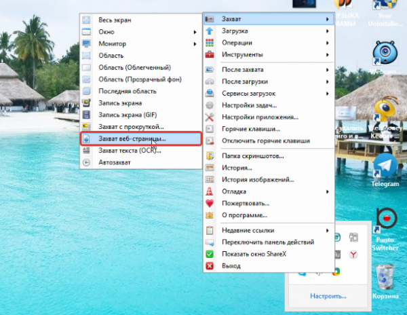Click the Yandex browser tray icon
Image resolution: width=407 pixels, height=315 pixels.
coord(353,255)
